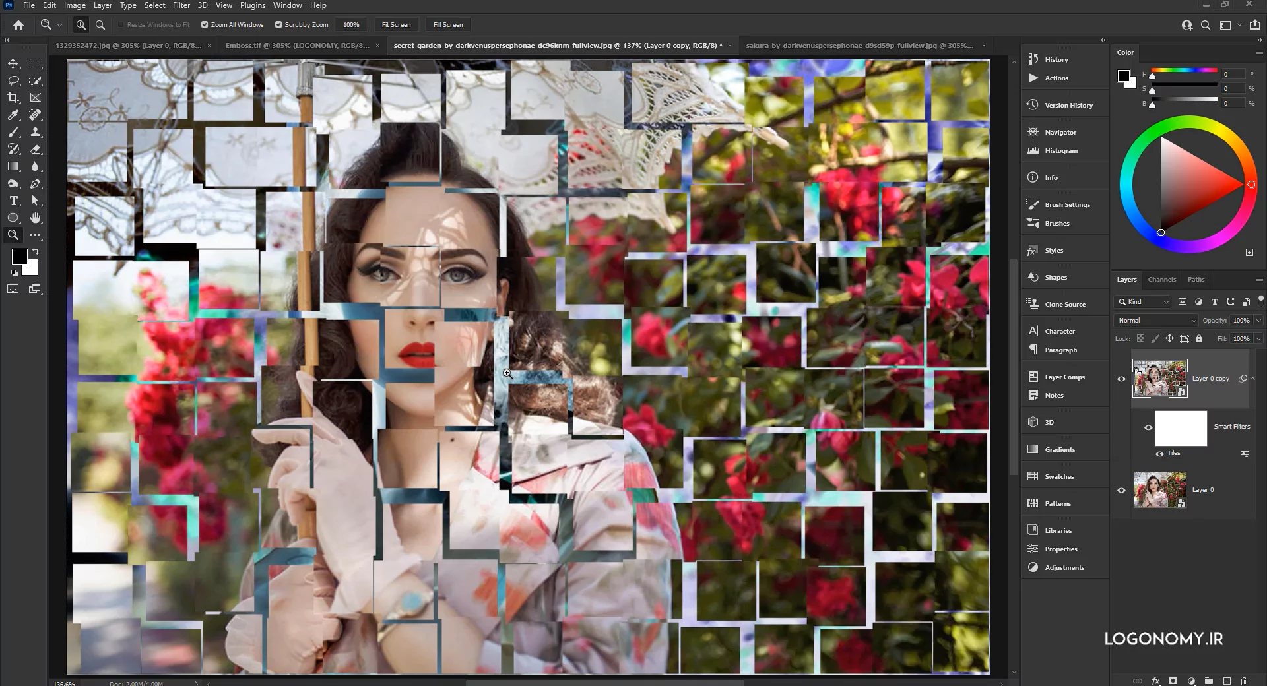Click the Smart Filters mask thumbnail
This screenshot has width=1267, height=686.
[x=1181, y=428]
